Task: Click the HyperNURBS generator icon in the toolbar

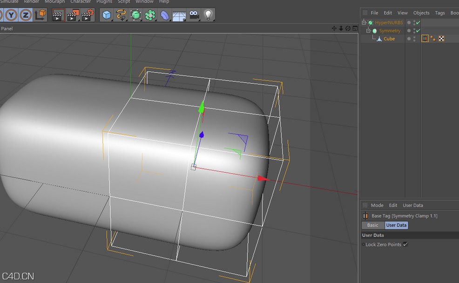Action: point(135,14)
